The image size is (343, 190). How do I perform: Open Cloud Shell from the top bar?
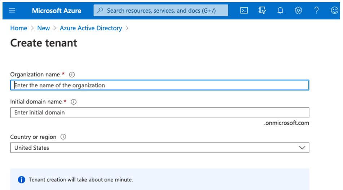[x=244, y=10]
